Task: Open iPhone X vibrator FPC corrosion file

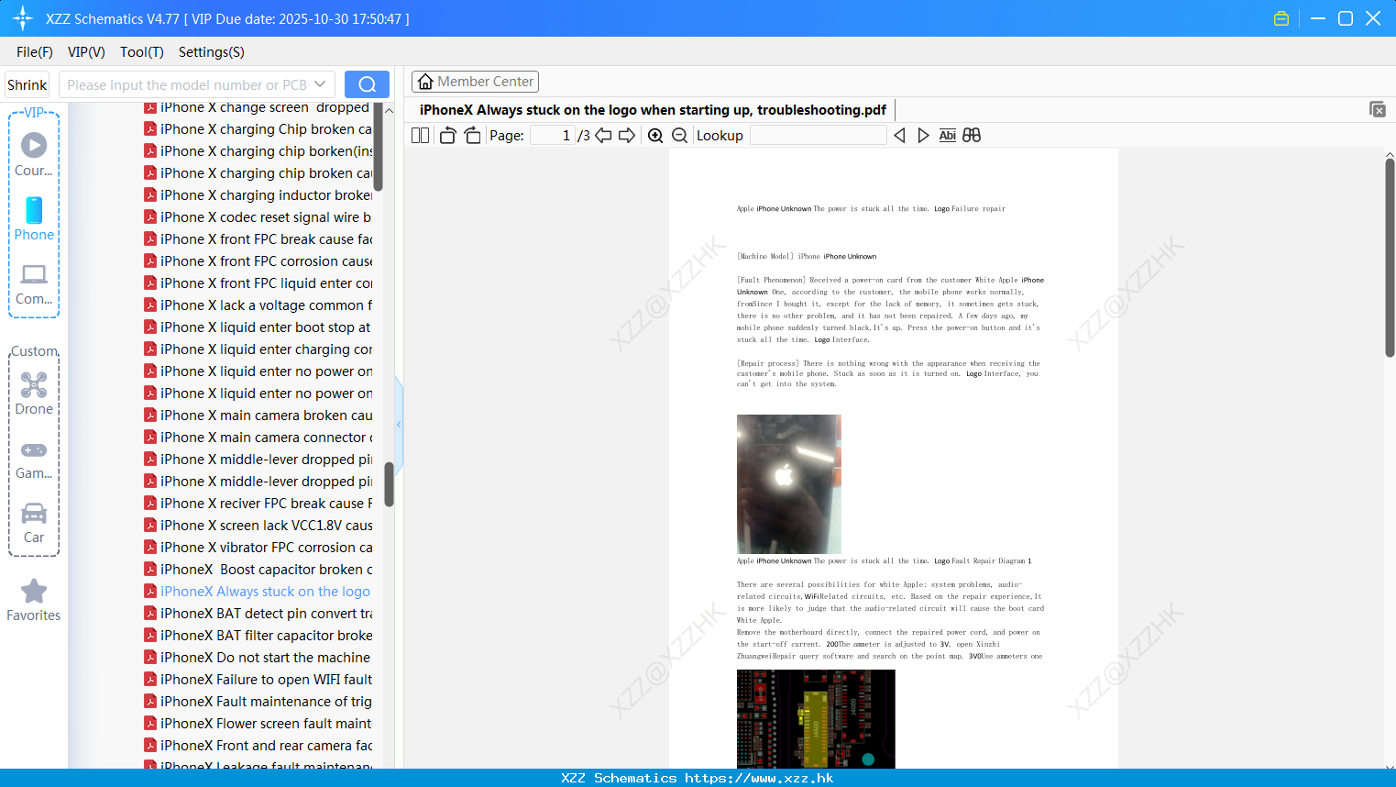Action: (x=258, y=548)
